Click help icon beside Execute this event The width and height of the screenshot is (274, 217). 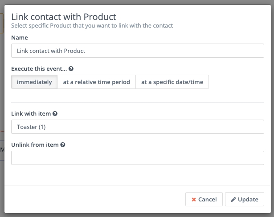[71, 69]
